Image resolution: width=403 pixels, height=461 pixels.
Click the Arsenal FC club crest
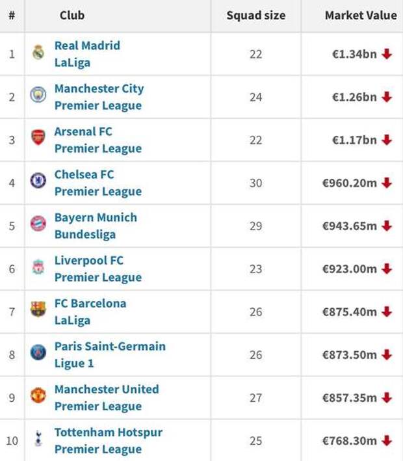(x=38, y=137)
